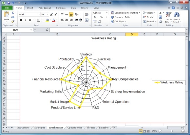Open the Name Box dropdown arrow

(x=31, y=30)
